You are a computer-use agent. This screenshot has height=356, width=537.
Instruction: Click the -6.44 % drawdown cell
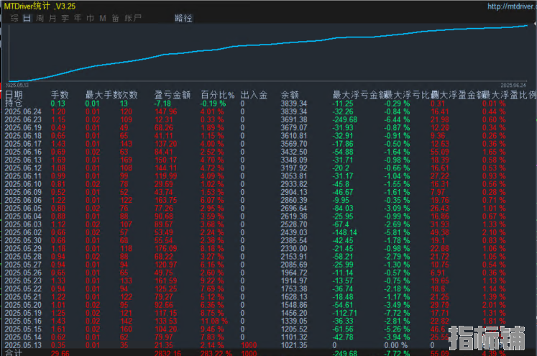(397, 119)
